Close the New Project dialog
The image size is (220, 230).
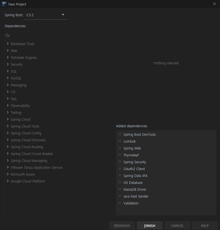(x=214, y=4)
